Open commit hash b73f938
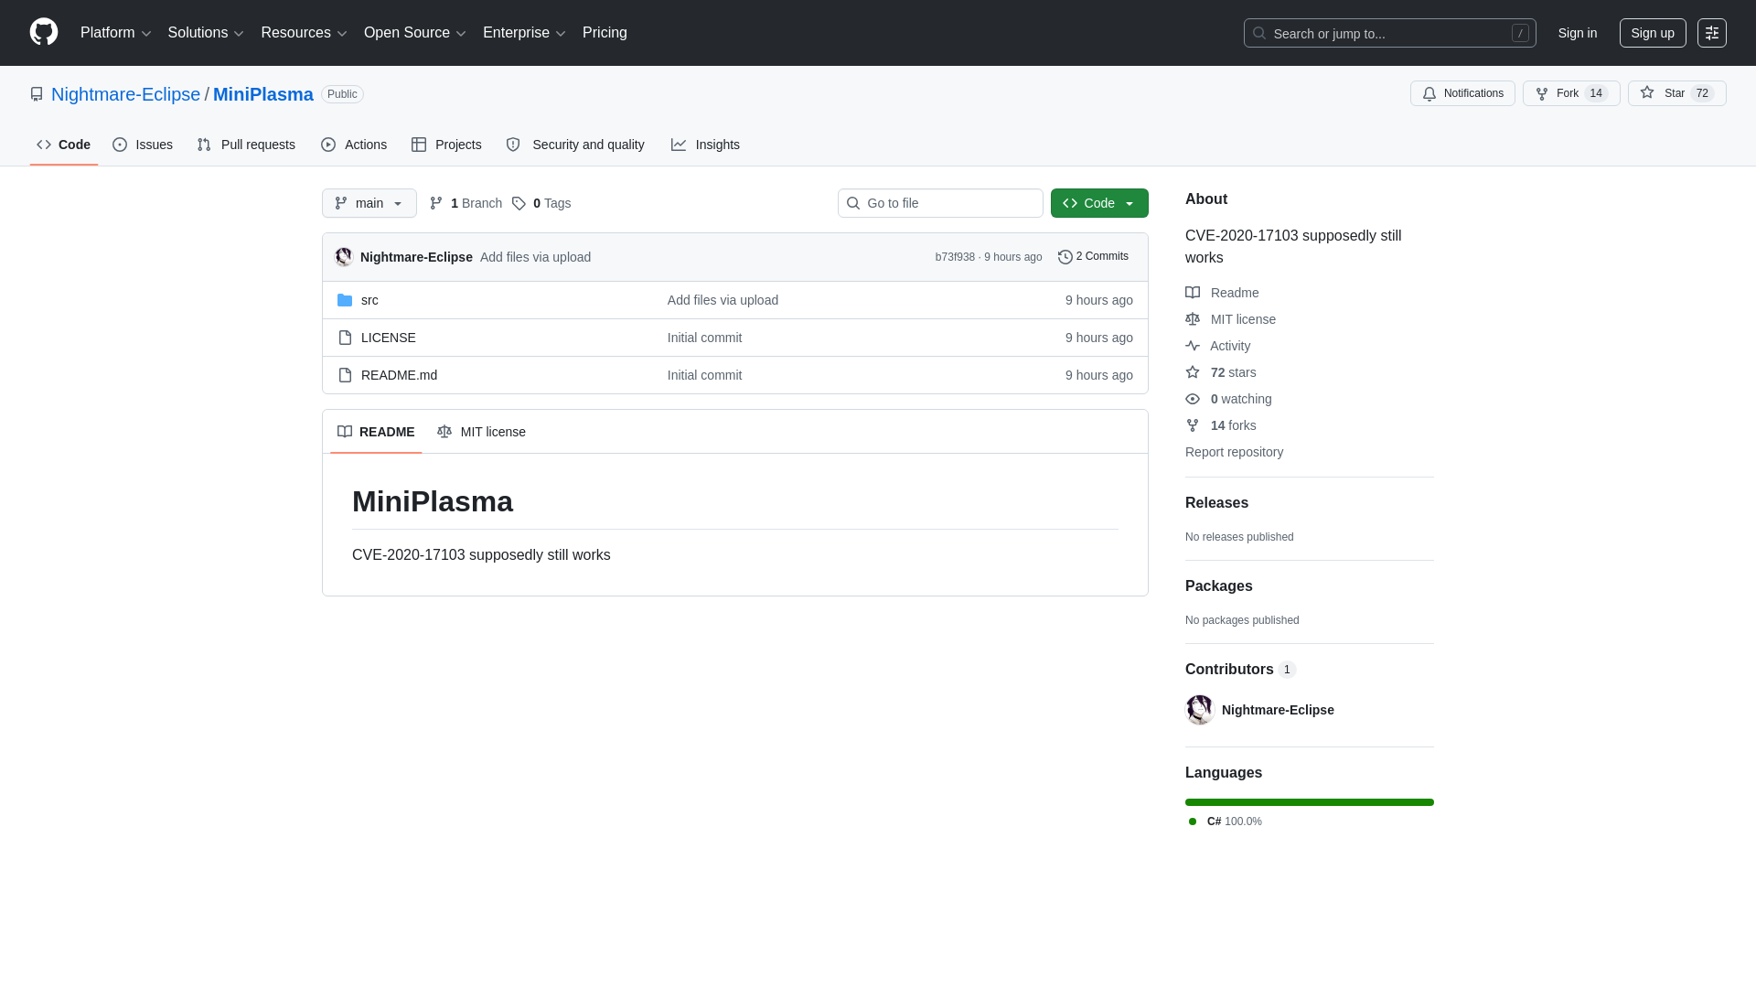This screenshot has width=1756, height=988. point(955,257)
